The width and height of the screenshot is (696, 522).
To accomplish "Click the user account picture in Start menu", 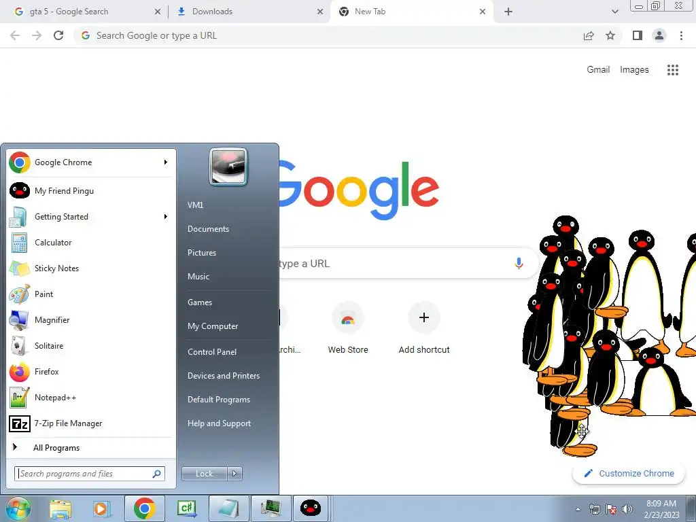I will [x=228, y=167].
